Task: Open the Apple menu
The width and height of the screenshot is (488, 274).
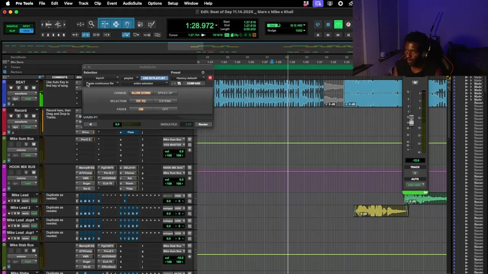Action: (x=8, y=3)
